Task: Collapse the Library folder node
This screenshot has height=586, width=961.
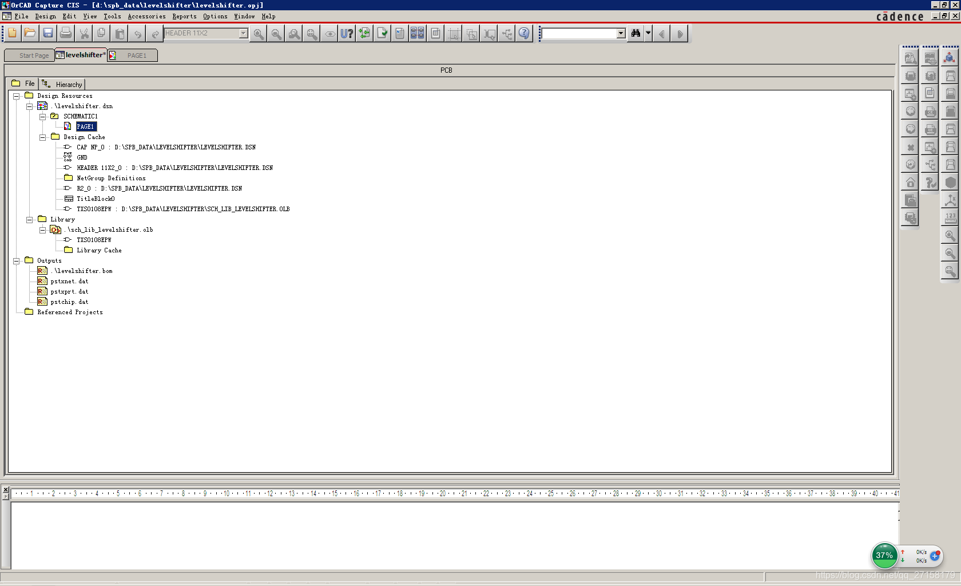Action: [x=29, y=220]
